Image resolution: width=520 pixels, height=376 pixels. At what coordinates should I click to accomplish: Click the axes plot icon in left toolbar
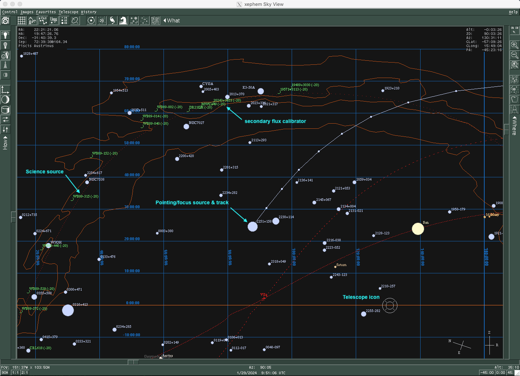coord(5,90)
